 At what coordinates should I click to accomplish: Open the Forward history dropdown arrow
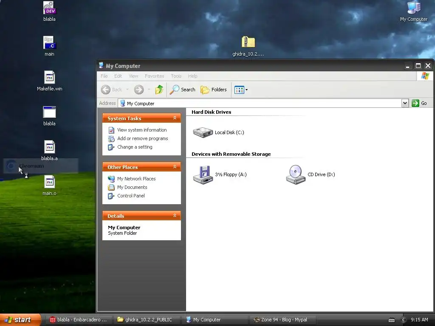pyautogui.click(x=149, y=89)
